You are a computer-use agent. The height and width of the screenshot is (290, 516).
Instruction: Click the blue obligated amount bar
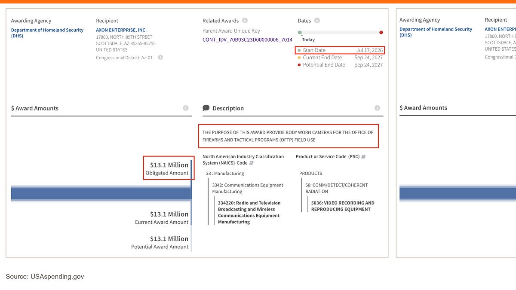[x=101, y=194]
